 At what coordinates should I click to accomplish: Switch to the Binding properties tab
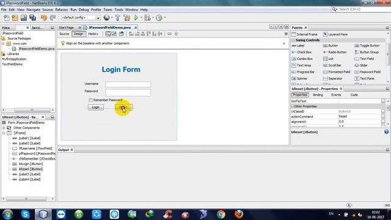click(x=318, y=95)
